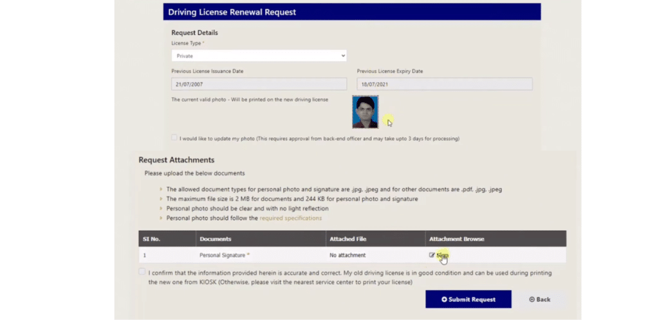Click the SI No. column header
Image resolution: width=659 pixels, height=320 pixels.
point(167,238)
